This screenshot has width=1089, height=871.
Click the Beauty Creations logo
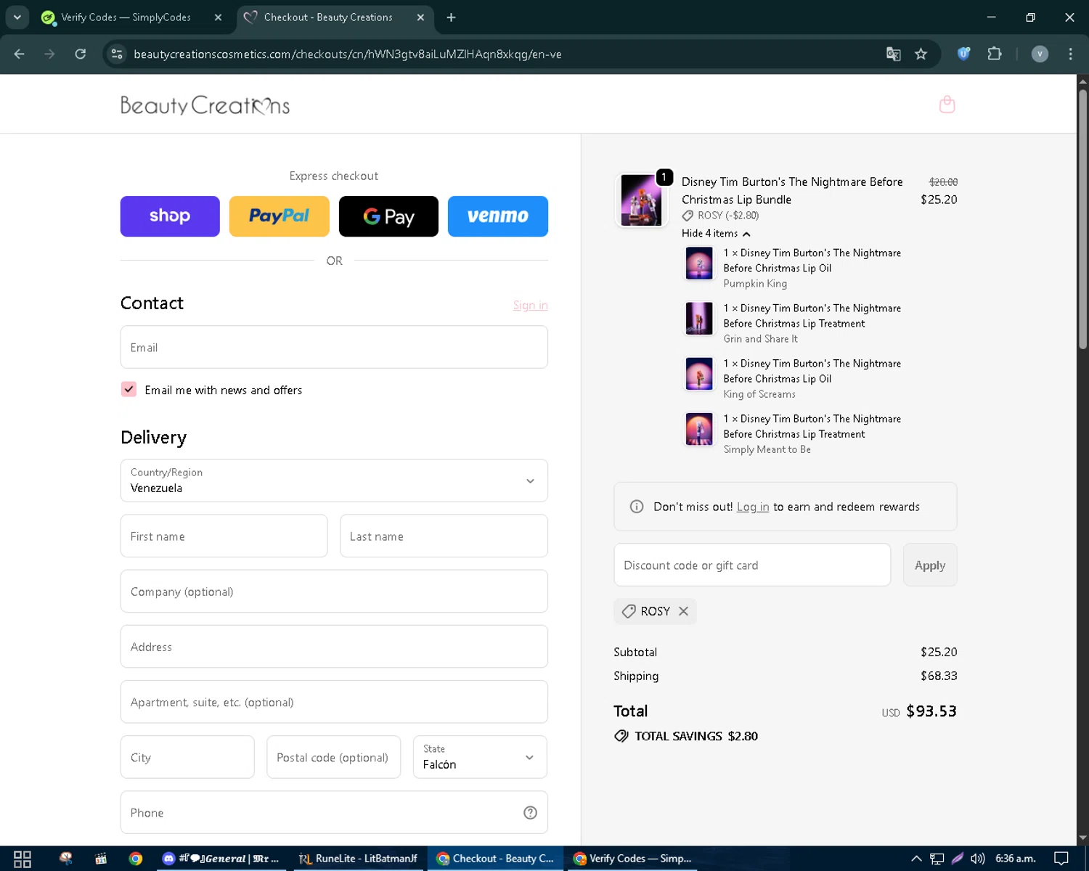pos(205,105)
